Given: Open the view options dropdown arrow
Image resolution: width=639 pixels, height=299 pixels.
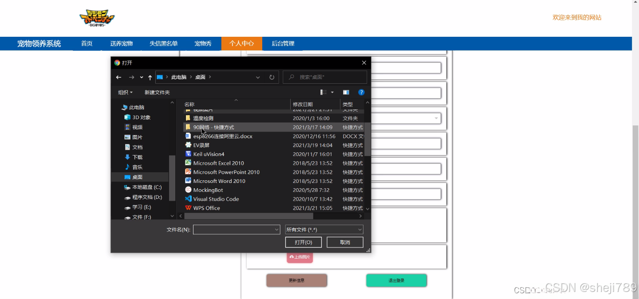Looking at the screenshot, I should 332,92.
